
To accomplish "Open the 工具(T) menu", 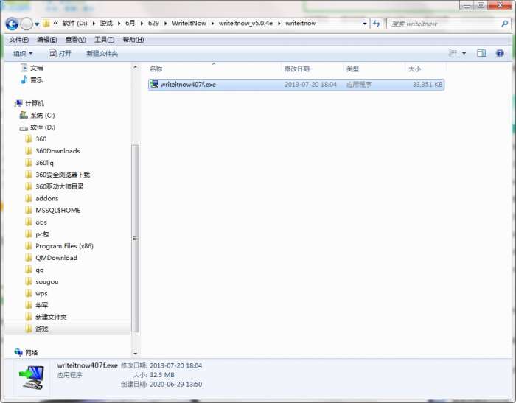I will pyautogui.click(x=105, y=40).
